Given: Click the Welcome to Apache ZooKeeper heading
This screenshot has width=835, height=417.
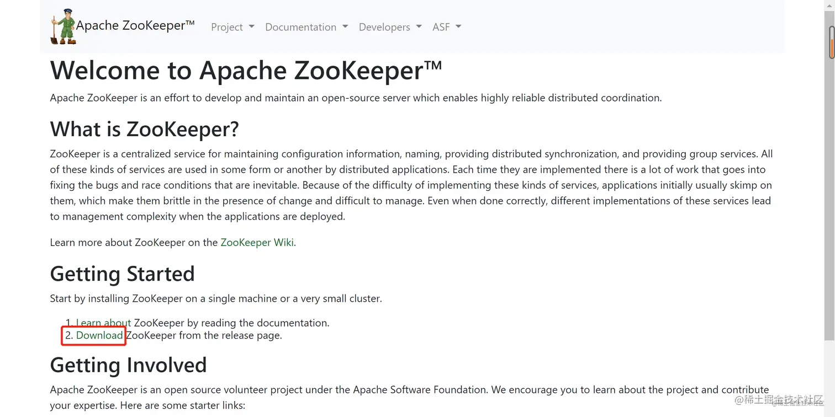Looking at the screenshot, I should coord(246,71).
